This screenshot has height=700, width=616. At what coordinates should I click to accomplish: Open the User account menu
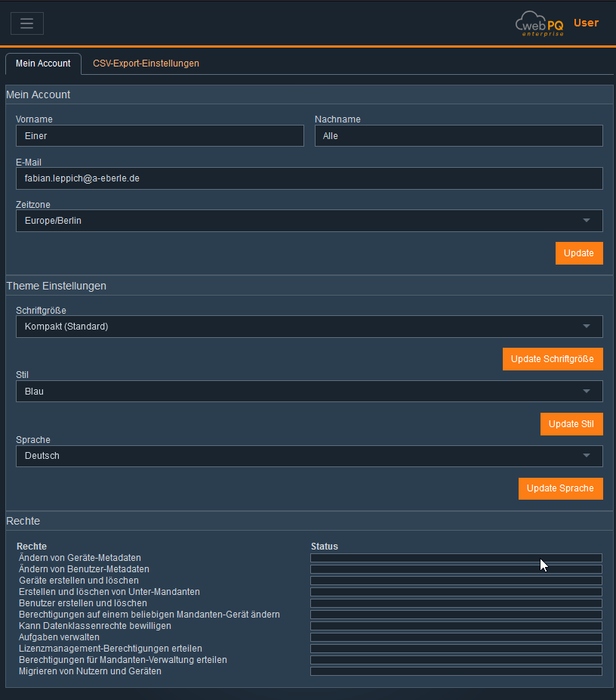point(586,23)
